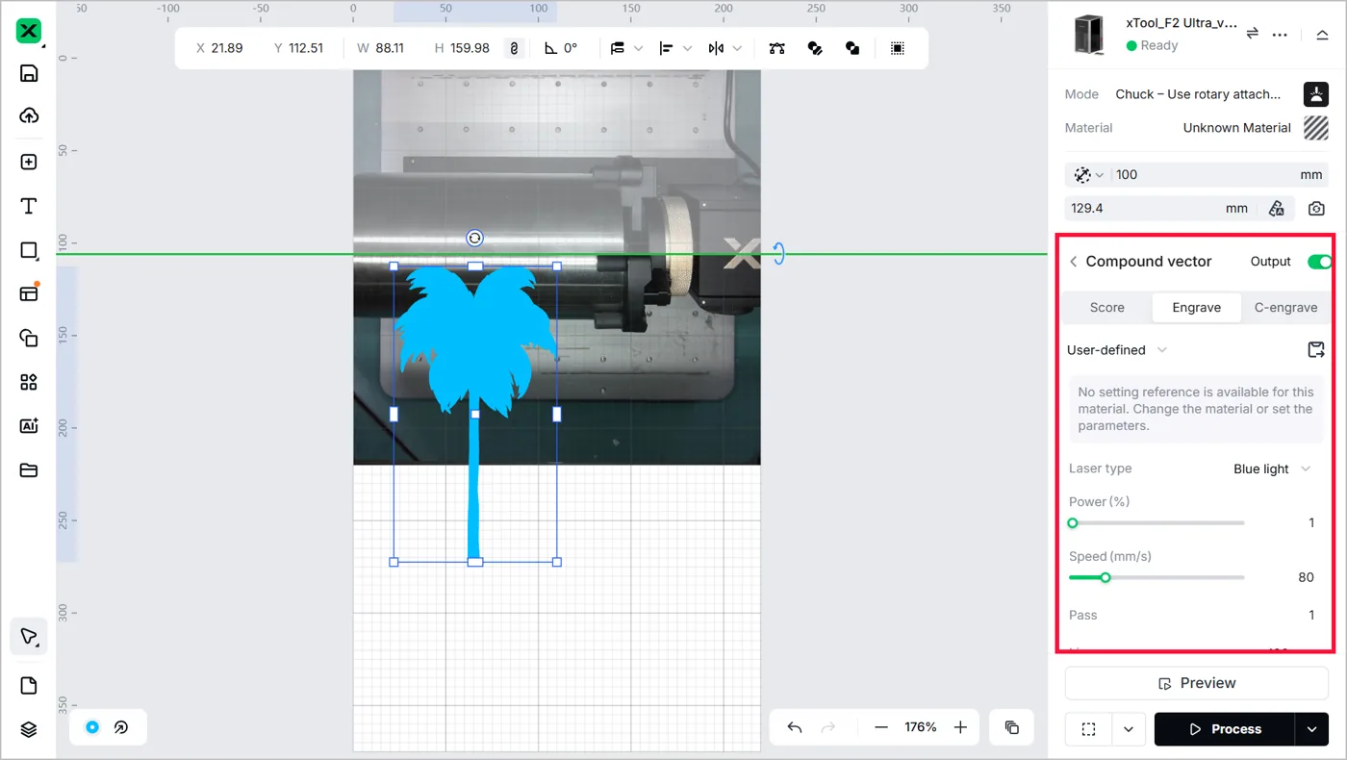Switch to the C-engrave tab

coord(1285,308)
